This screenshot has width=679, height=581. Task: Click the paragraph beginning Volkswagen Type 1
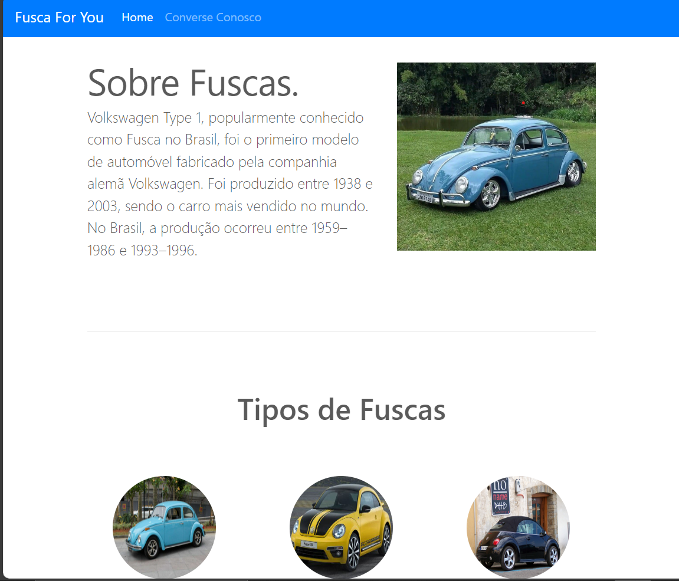coord(230,183)
